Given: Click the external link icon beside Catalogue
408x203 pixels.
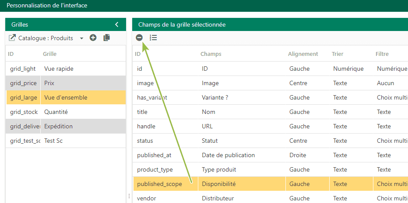Looking at the screenshot, I should tap(12, 38).
